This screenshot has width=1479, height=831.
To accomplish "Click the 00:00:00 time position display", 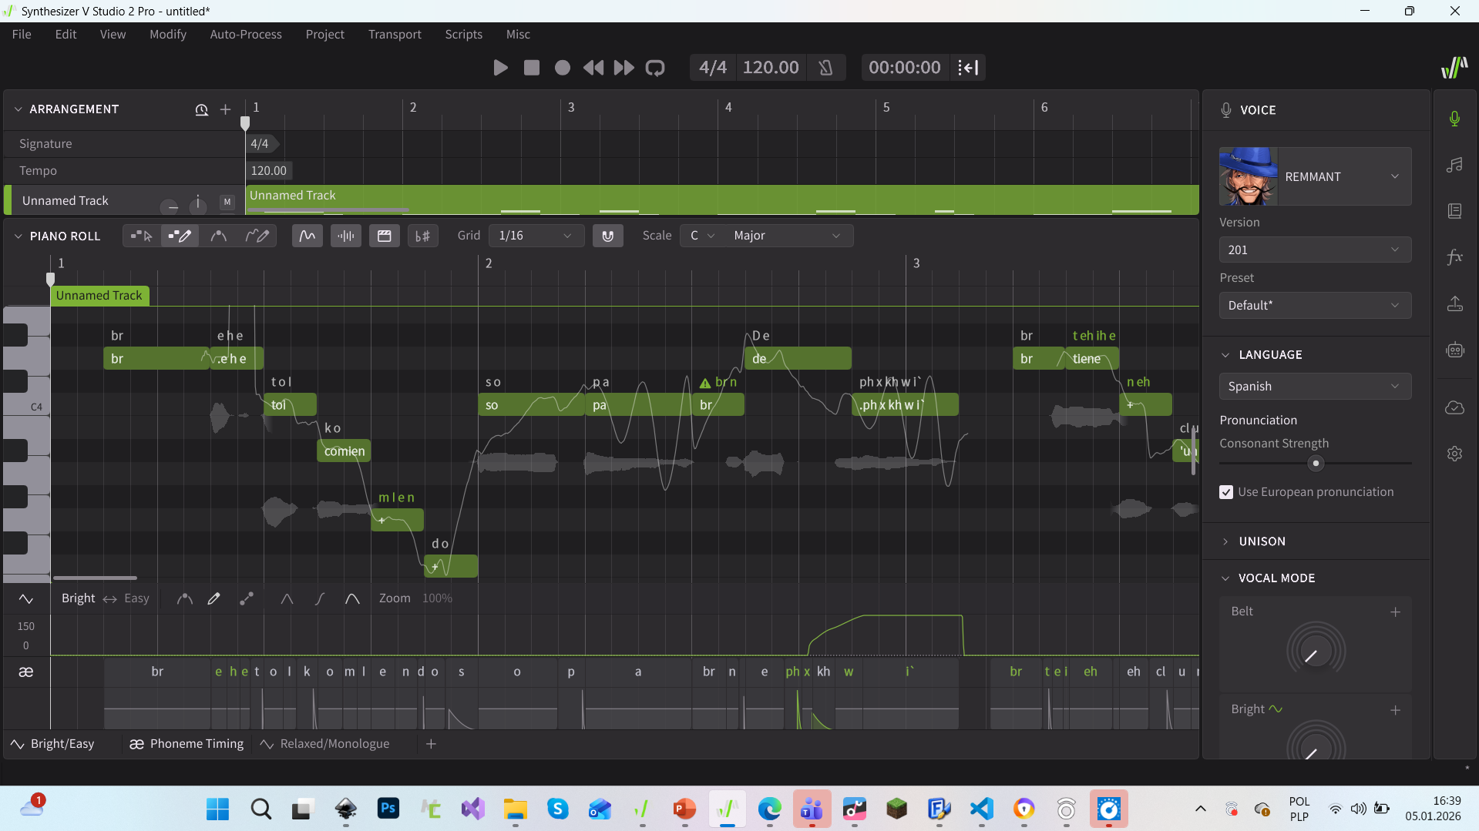I will click(905, 68).
